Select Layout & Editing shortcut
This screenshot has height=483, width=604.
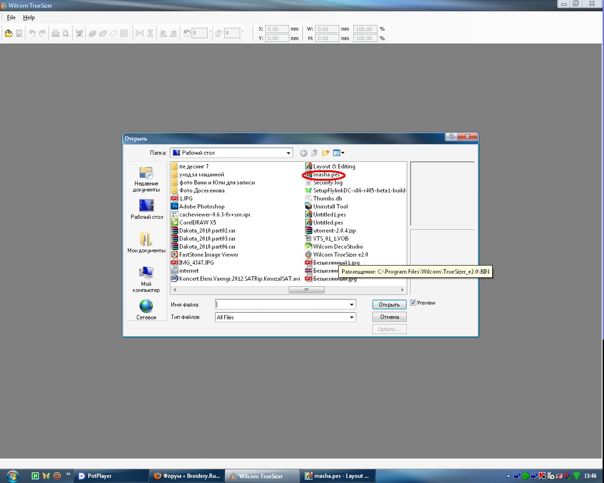pyautogui.click(x=330, y=167)
